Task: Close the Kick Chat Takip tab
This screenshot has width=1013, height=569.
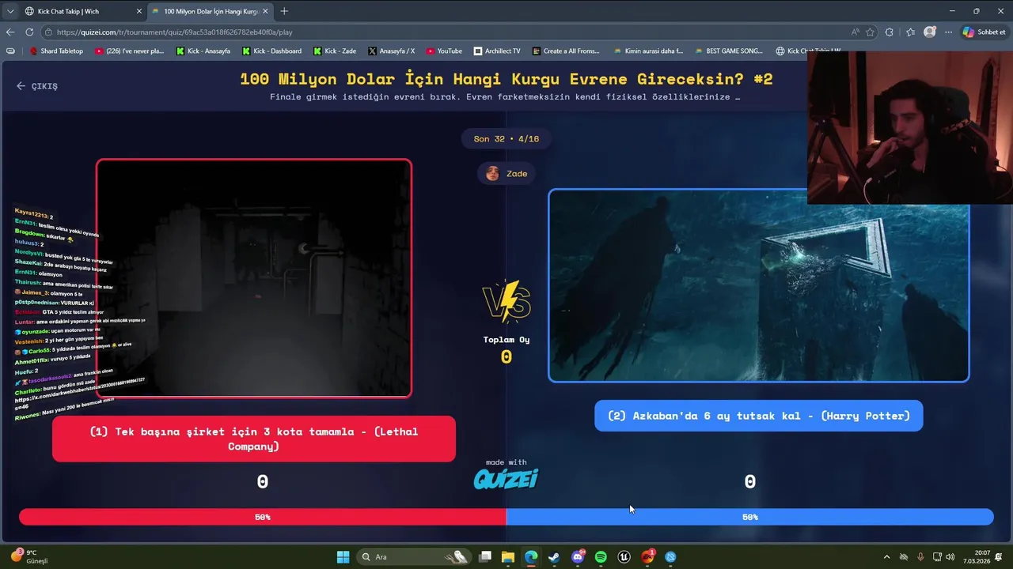Action: point(139,11)
